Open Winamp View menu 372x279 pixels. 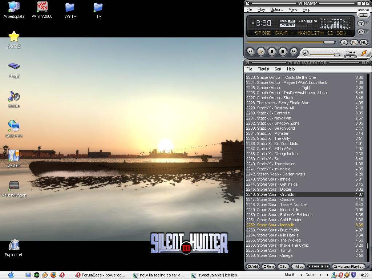coord(293,9)
